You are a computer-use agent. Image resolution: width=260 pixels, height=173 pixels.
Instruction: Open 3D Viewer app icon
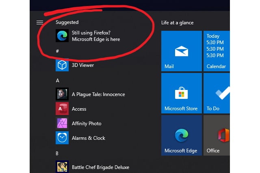pos(62,65)
